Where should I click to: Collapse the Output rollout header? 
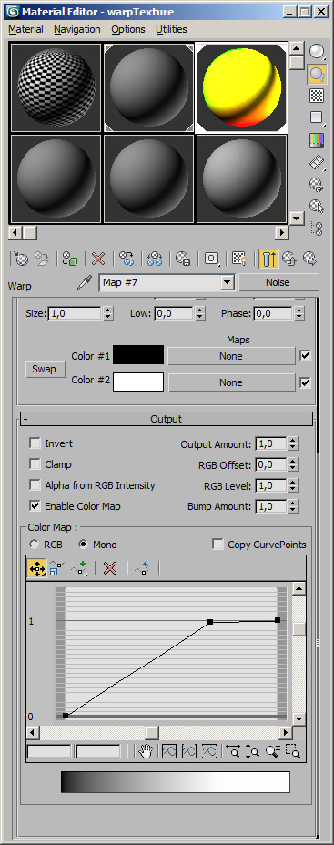[167, 419]
